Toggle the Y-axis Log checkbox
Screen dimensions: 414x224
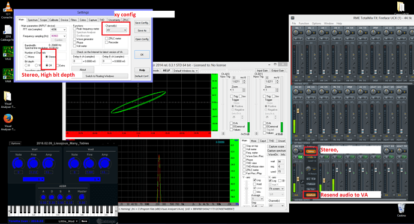[254, 180]
